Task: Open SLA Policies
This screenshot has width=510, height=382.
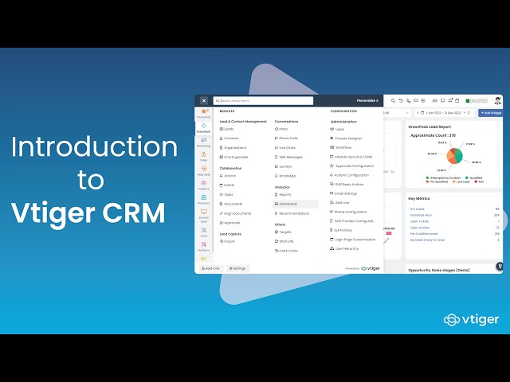Action: tap(341, 230)
